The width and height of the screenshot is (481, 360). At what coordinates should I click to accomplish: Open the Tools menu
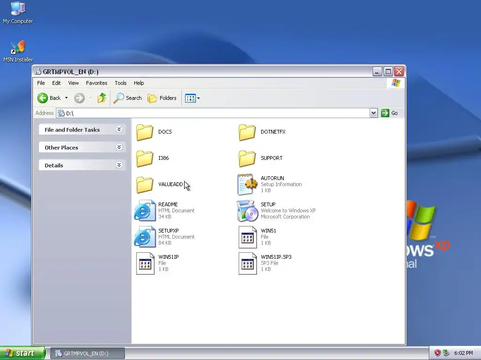pyautogui.click(x=121, y=83)
